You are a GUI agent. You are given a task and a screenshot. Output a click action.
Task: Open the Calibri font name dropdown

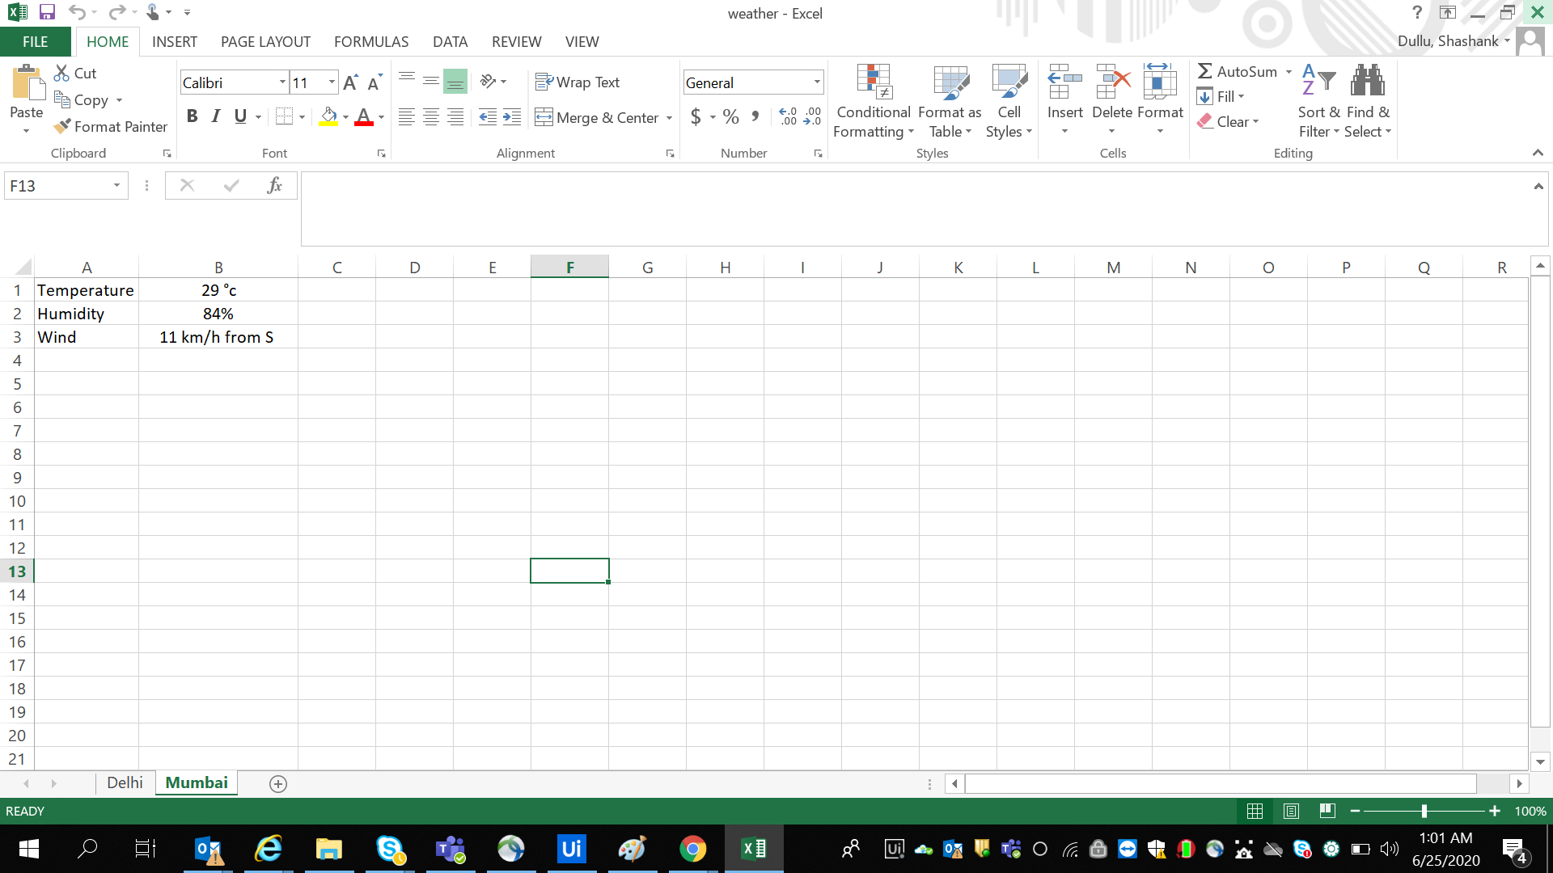coord(282,82)
